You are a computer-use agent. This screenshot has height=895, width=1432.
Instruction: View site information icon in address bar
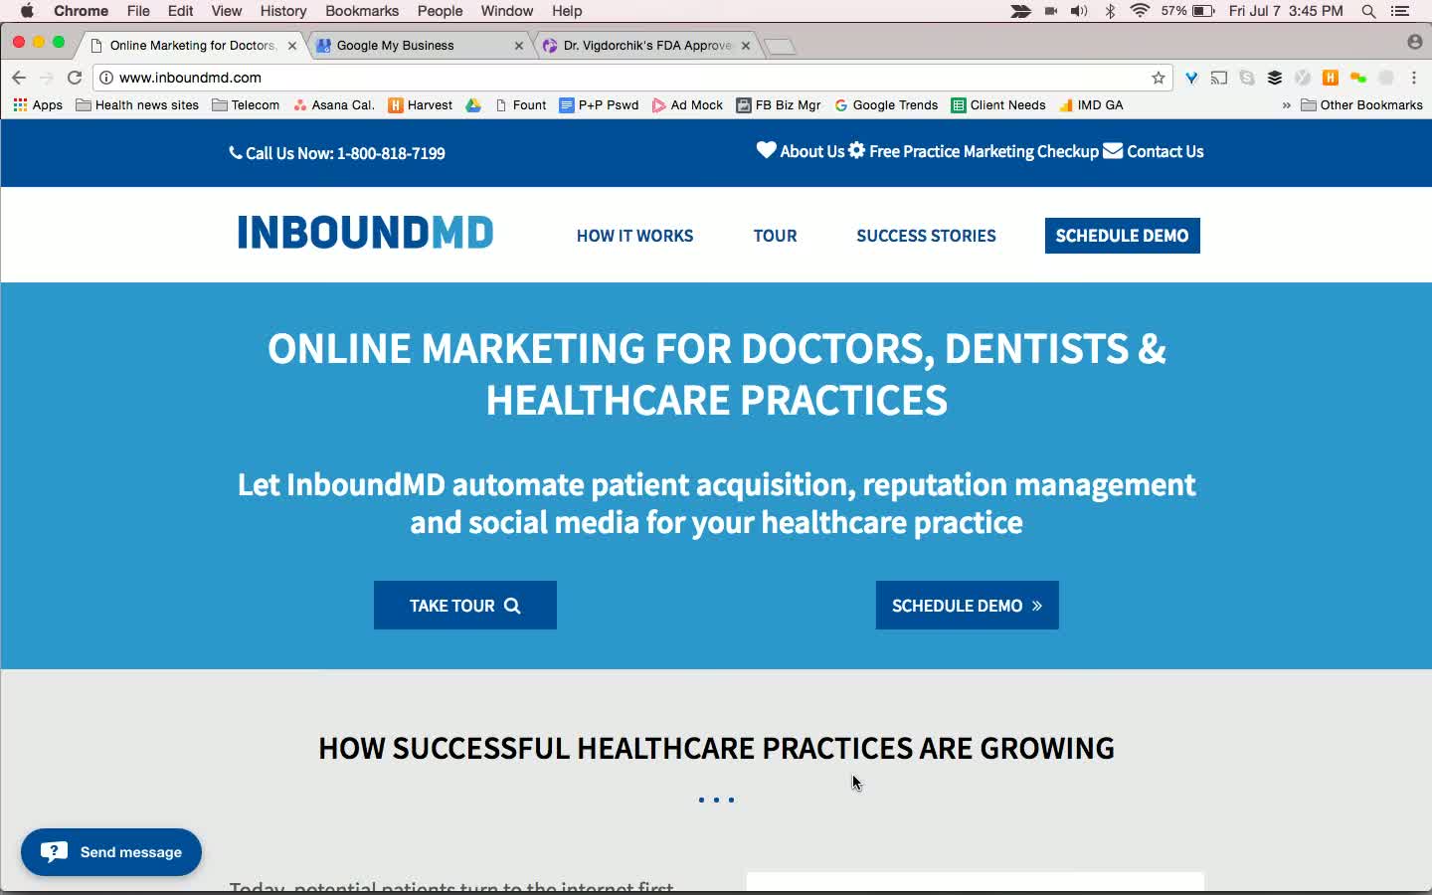pyautogui.click(x=106, y=78)
